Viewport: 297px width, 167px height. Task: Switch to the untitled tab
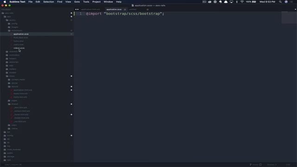click(x=133, y=9)
